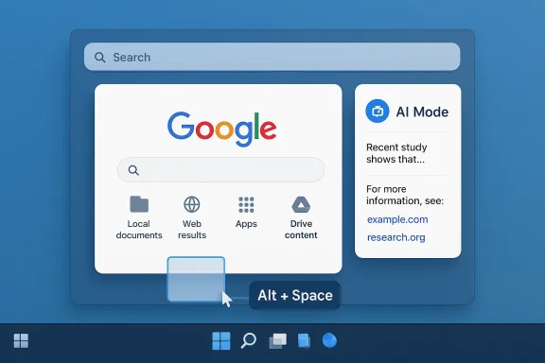Click the round blue circle taskbar icon
Viewport: 545px width, 363px height.
[x=329, y=340]
